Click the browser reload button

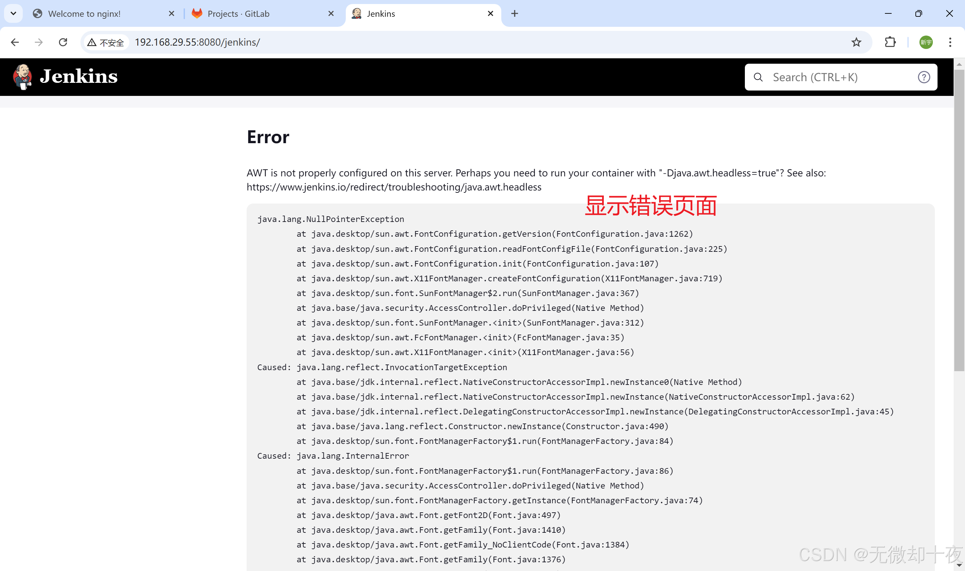point(63,42)
